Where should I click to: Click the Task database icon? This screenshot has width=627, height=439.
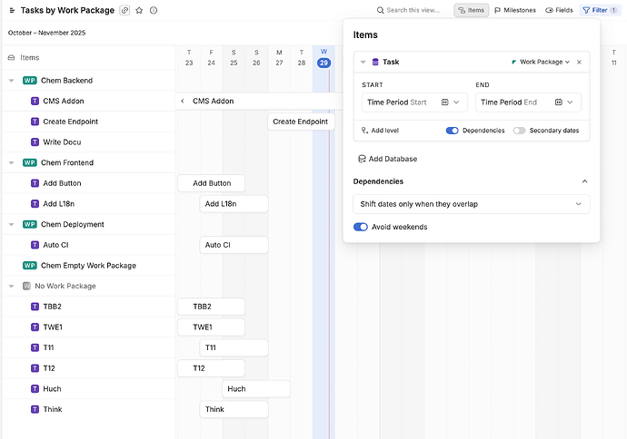tap(375, 63)
